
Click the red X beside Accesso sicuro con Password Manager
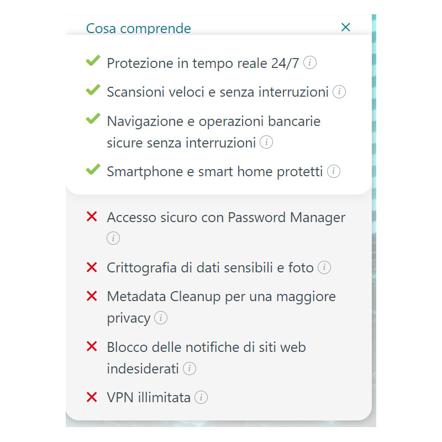click(91, 217)
